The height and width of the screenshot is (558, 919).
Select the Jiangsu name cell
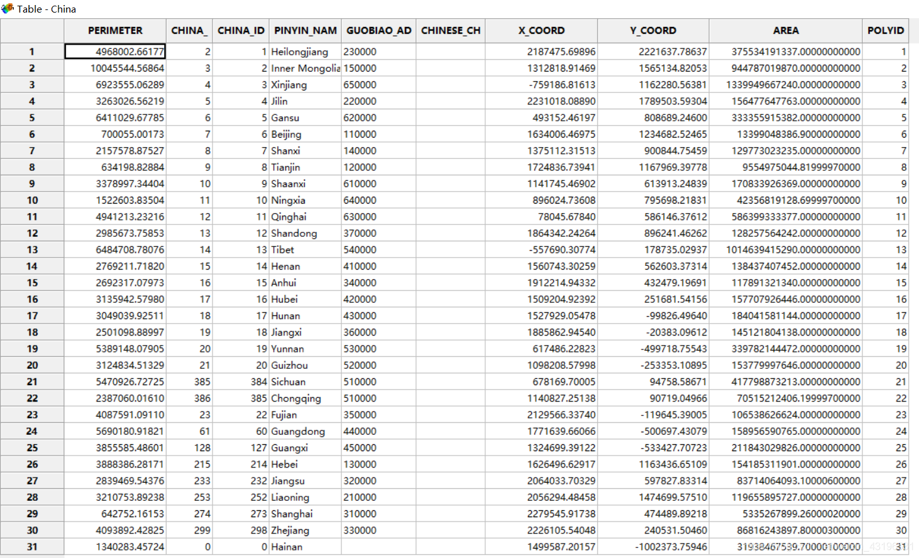click(x=305, y=480)
